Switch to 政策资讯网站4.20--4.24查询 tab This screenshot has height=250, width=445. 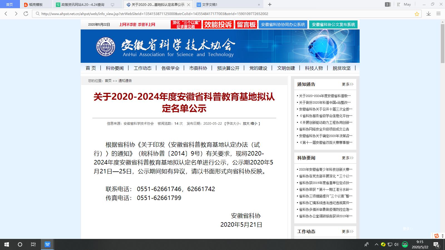83,5
